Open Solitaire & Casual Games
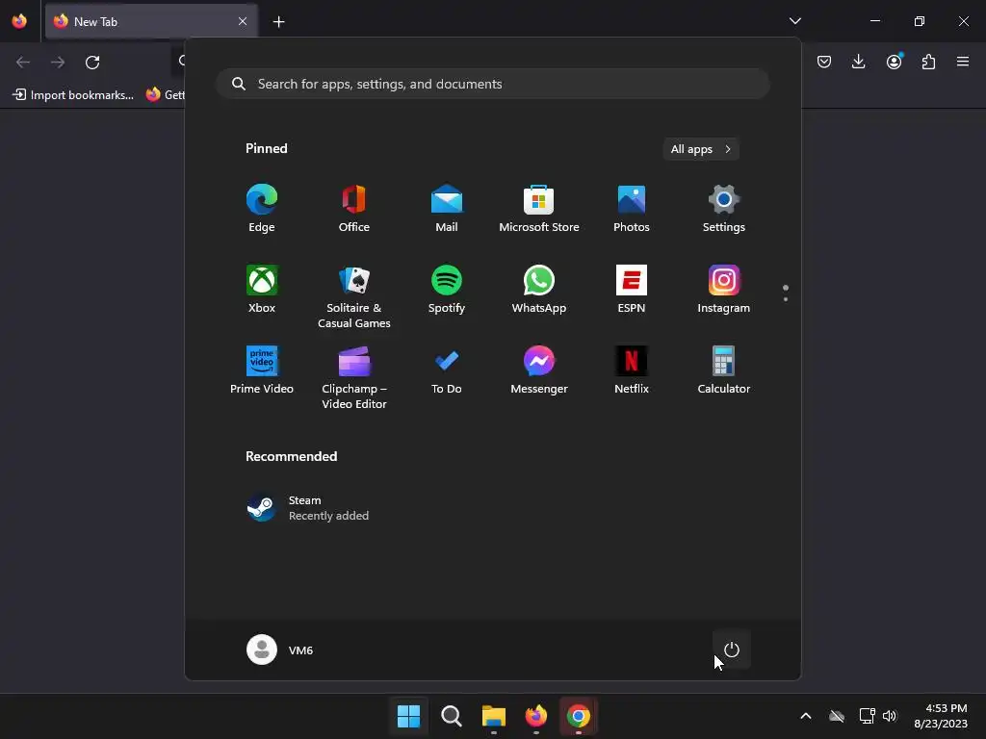This screenshot has width=986, height=739. [354, 296]
